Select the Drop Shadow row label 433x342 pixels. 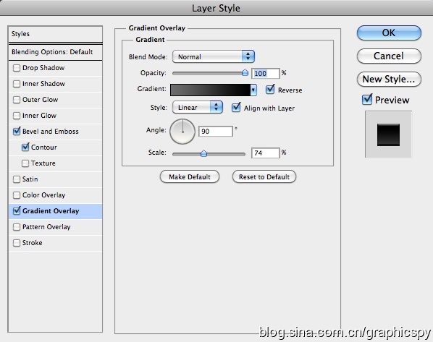(x=43, y=68)
